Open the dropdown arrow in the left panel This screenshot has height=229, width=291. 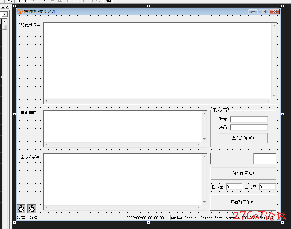4,14
